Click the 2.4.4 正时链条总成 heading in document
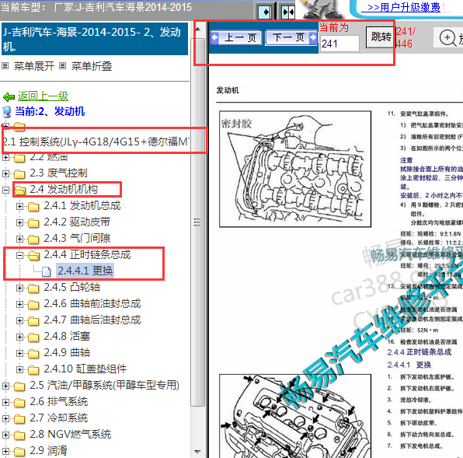This screenshot has width=463, height=458. click(419, 352)
